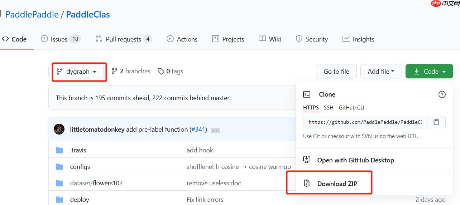
Task: Toggle the green Code dropdown button
Action: [x=429, y=72]
